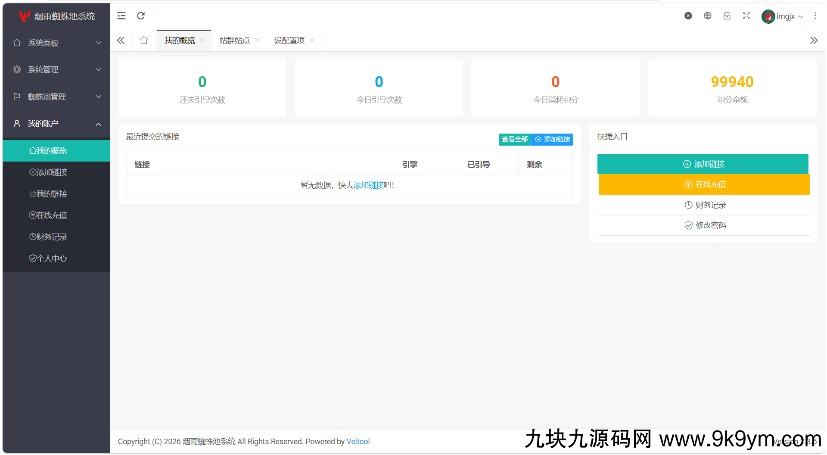
Task: Open the Veitool footer link
Action: [x=358, y=442]
